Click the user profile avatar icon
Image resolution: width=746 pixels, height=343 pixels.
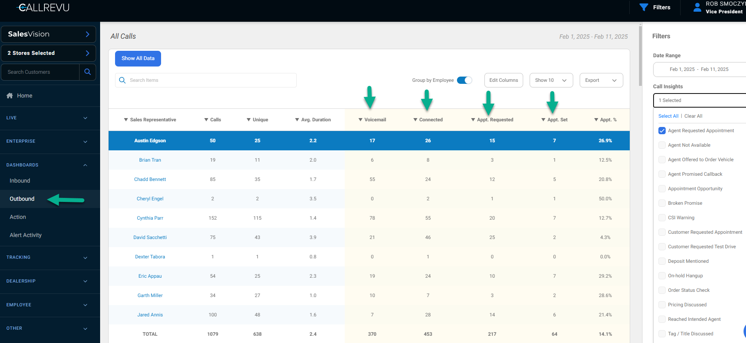(x=697, y=7)
